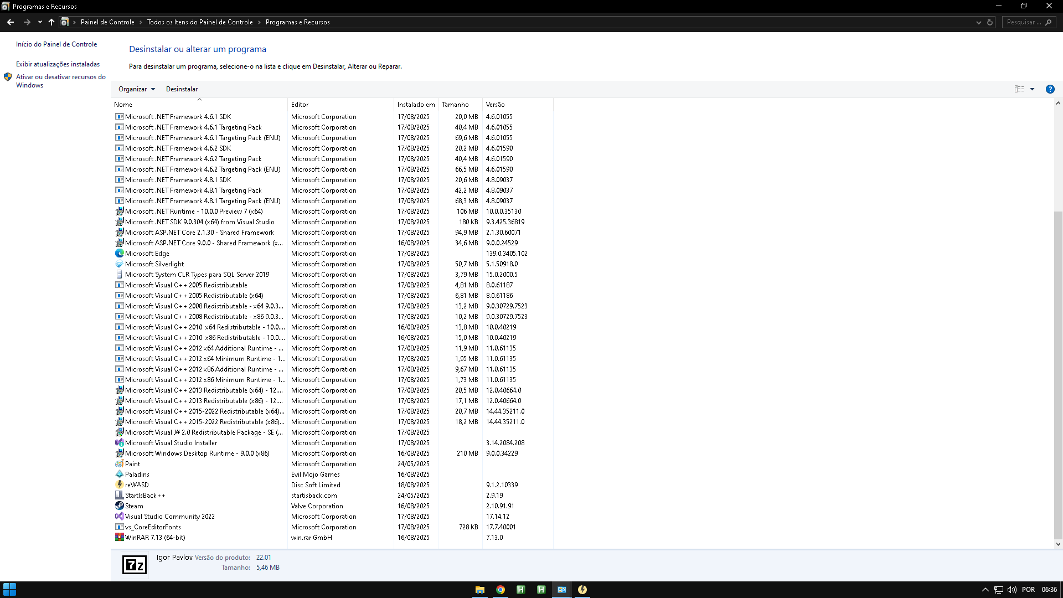Open the address bar history dropdown
The width and height of the screenshot is (1063, 598).
coord(978,22)
